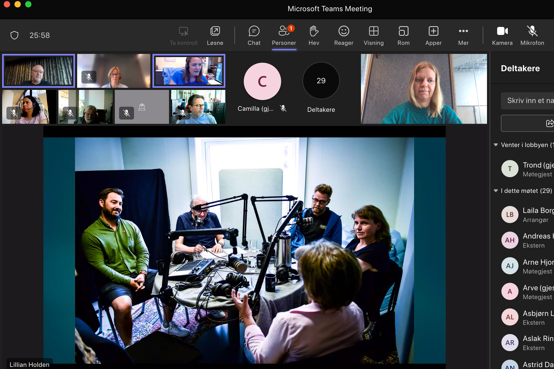
Task: Collapse the Venter i lobbyen section
Action: 496,145
